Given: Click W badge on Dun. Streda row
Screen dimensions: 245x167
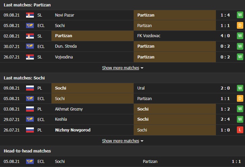Looking at the screenshot, I should [240, 46].
